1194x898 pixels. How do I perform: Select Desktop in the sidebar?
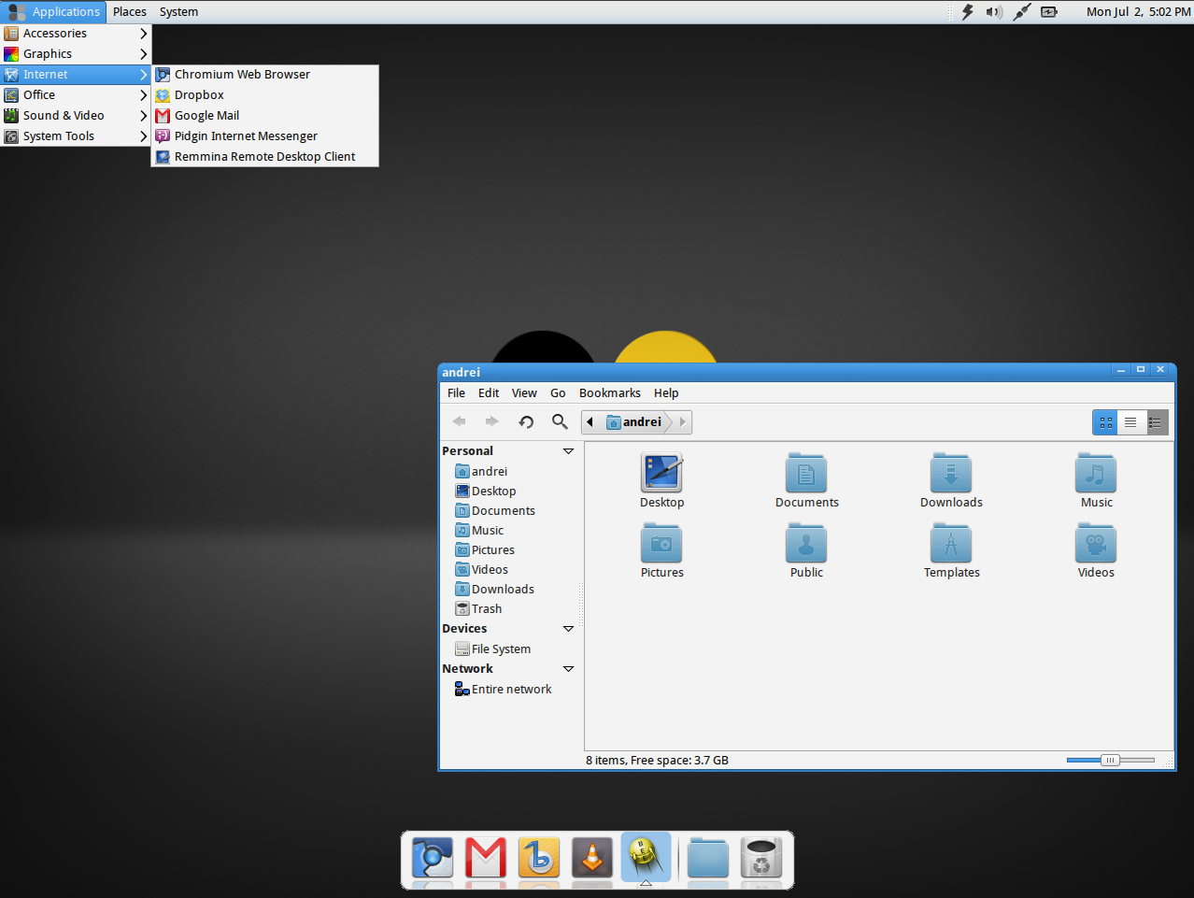[486, 492]
